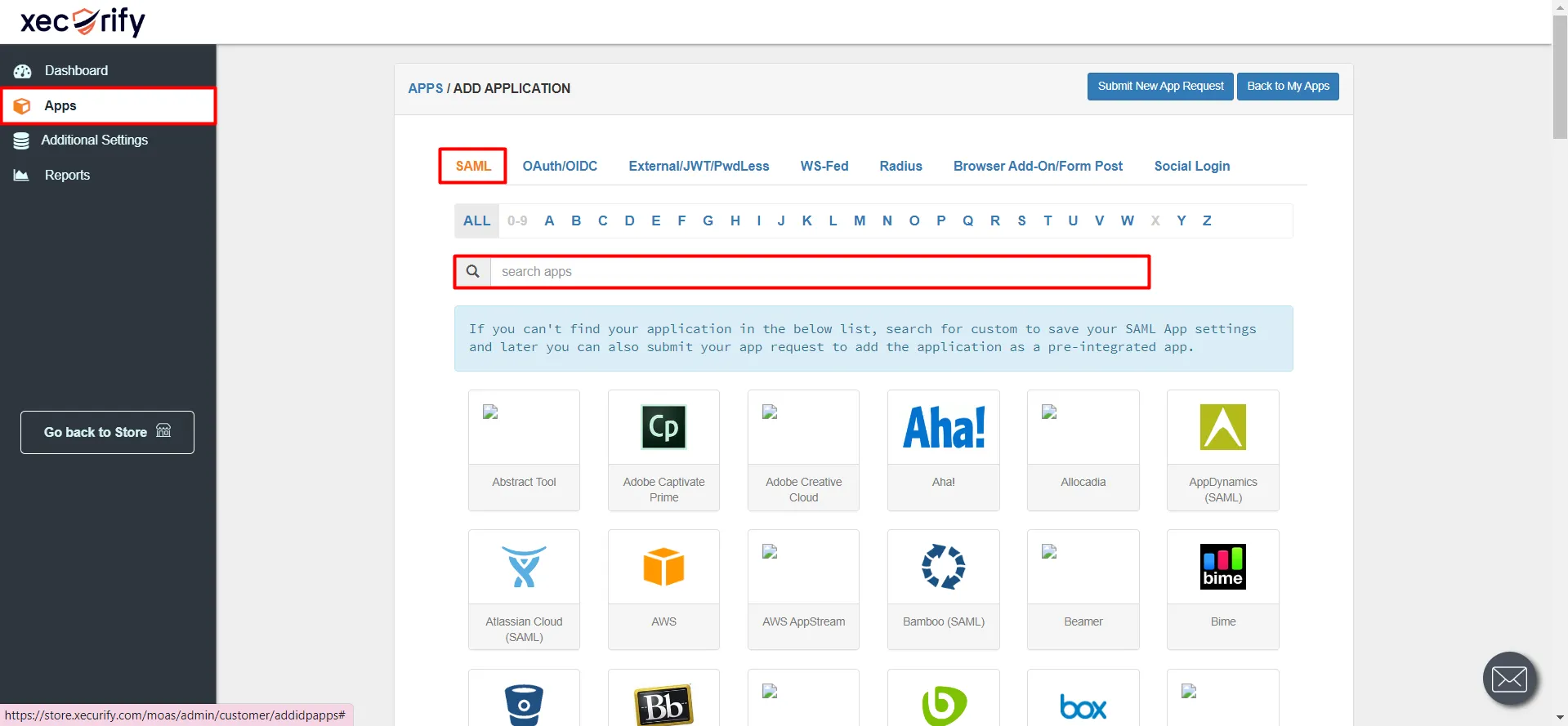The width and height of the screenshot is (1568, 726).
Task: Filter apps by letter O
Action: tap(914, 220)
